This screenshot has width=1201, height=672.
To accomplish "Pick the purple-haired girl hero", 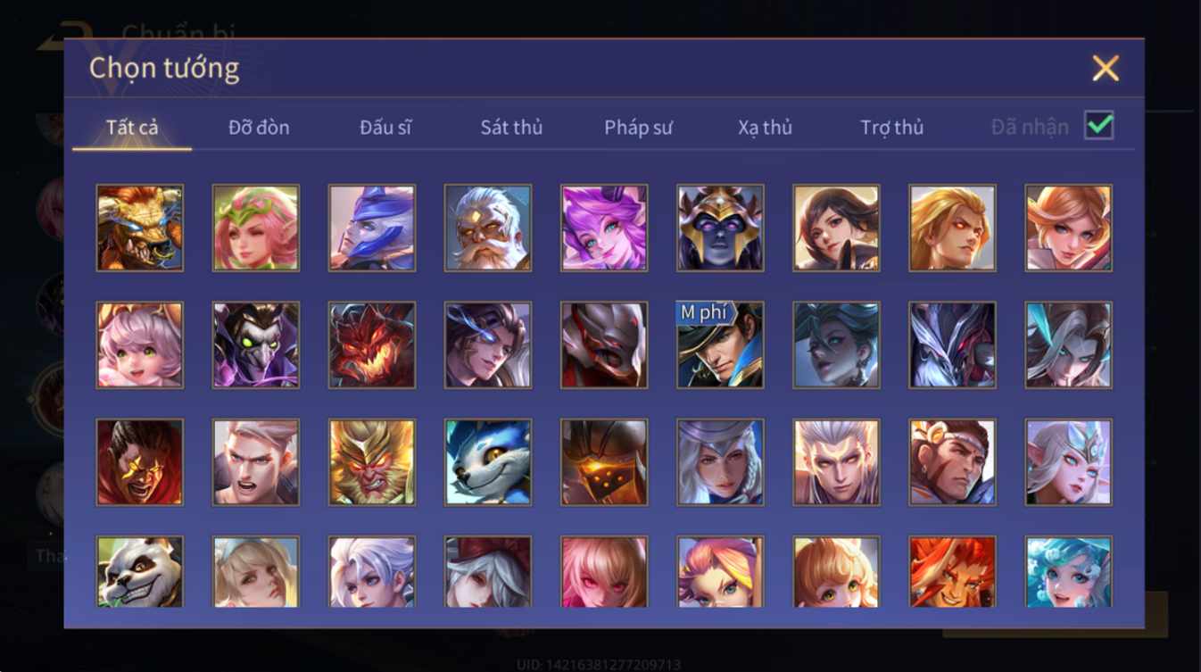I will pos(604,228).
